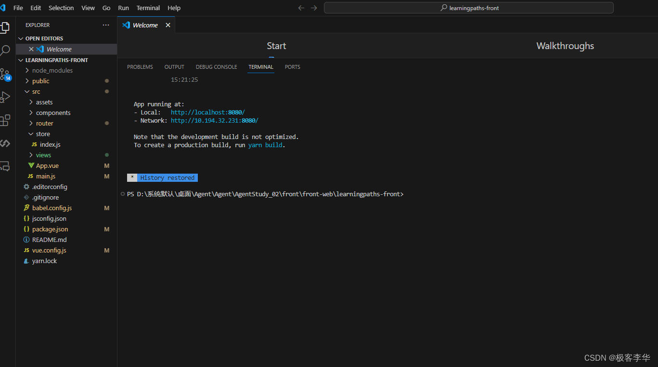Screen dimensions: 658x367
Task: Click the VS Code logo in title bar
Action: pos(3,8)
